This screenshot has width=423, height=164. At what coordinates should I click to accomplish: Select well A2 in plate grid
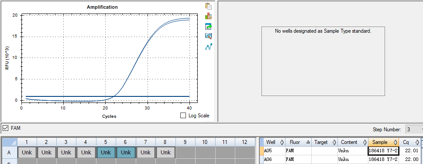[46, 152]
